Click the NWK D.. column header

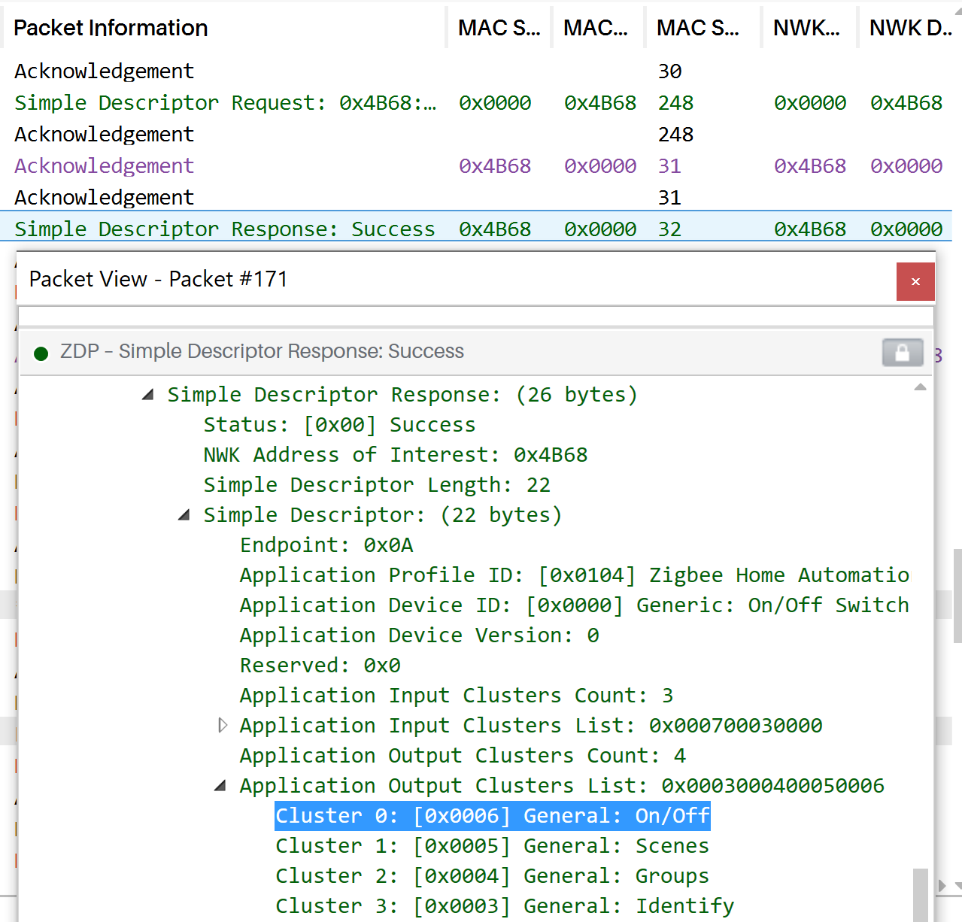click(909, 28)
